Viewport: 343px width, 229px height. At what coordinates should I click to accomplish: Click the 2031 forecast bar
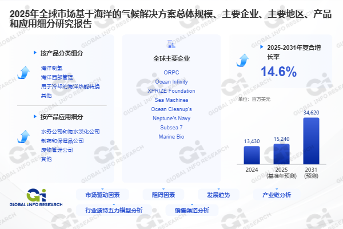click(311, 141)
